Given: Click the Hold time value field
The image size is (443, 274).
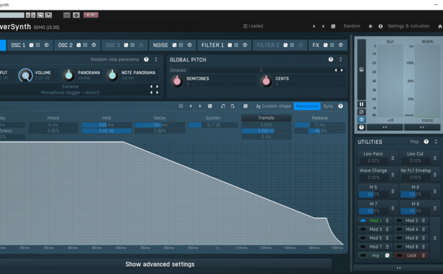Looking at the screenshot, I should coord(107,125).
